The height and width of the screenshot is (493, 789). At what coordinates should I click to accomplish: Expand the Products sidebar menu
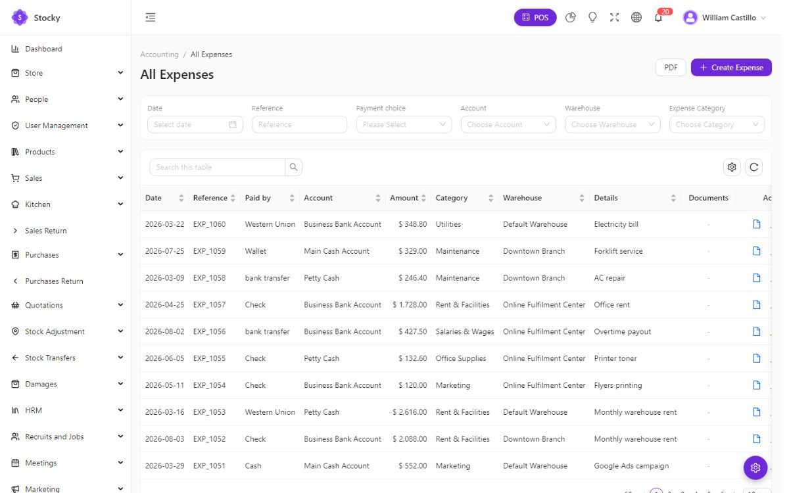click(66, 152)
